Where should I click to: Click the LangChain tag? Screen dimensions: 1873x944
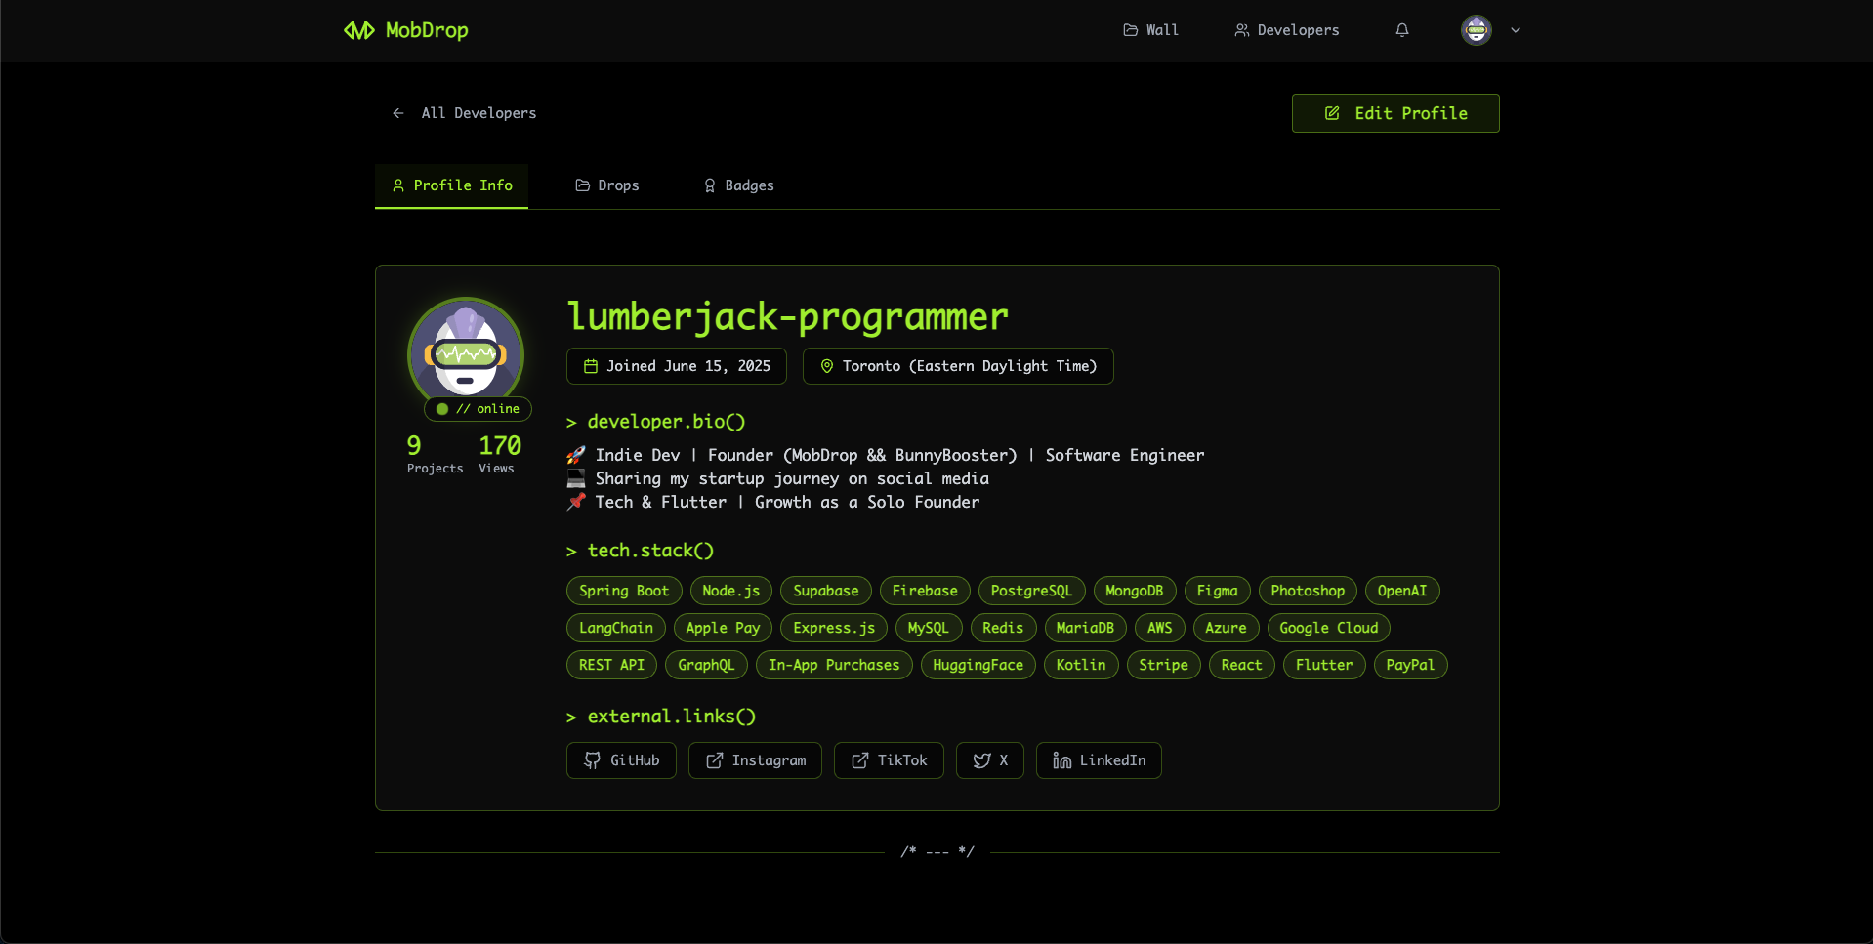click(x=616, y=628)
